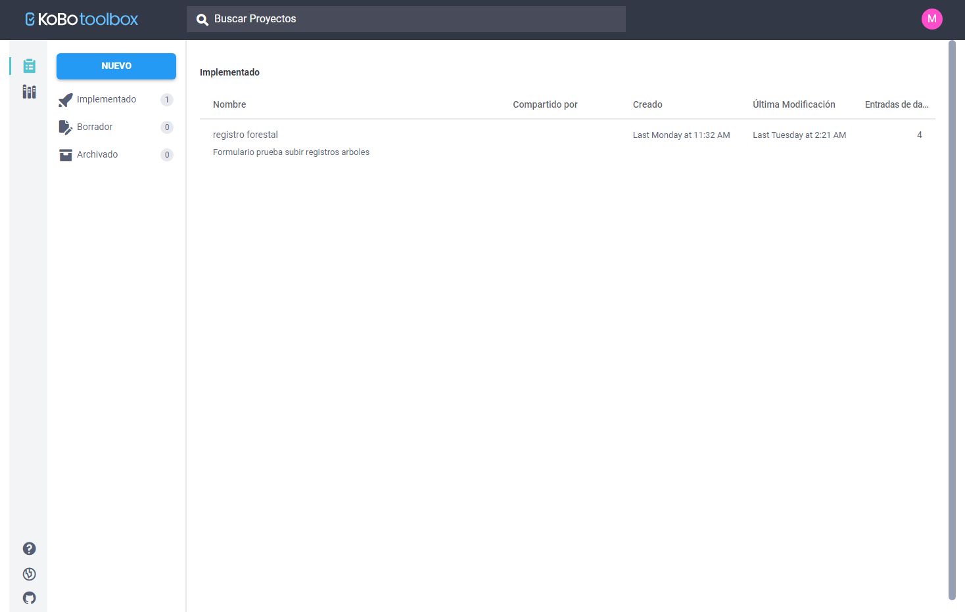Click the Borrador draft pencil icon
This screenshot has width=965, height=612.
[x=65, y=127]
